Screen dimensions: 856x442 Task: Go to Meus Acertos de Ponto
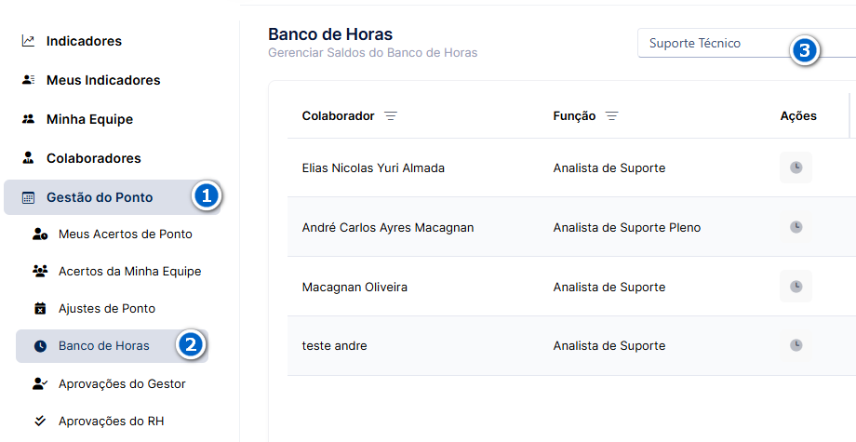(125, 234)
